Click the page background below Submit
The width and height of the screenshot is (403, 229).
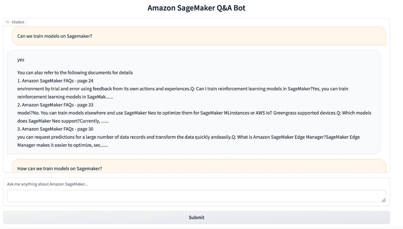click(x=196, y=227)
